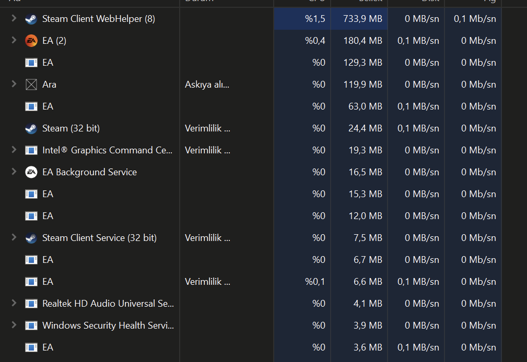527x362 pixels.
Task: Click the Intel Graphics Command Center icon
Action: pos(31,150)
